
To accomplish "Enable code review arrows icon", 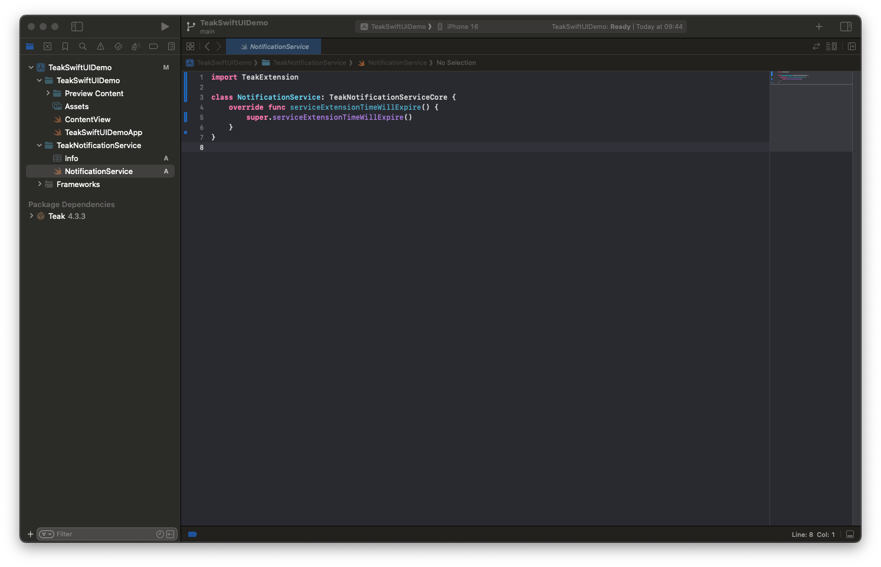I will 816,47.
